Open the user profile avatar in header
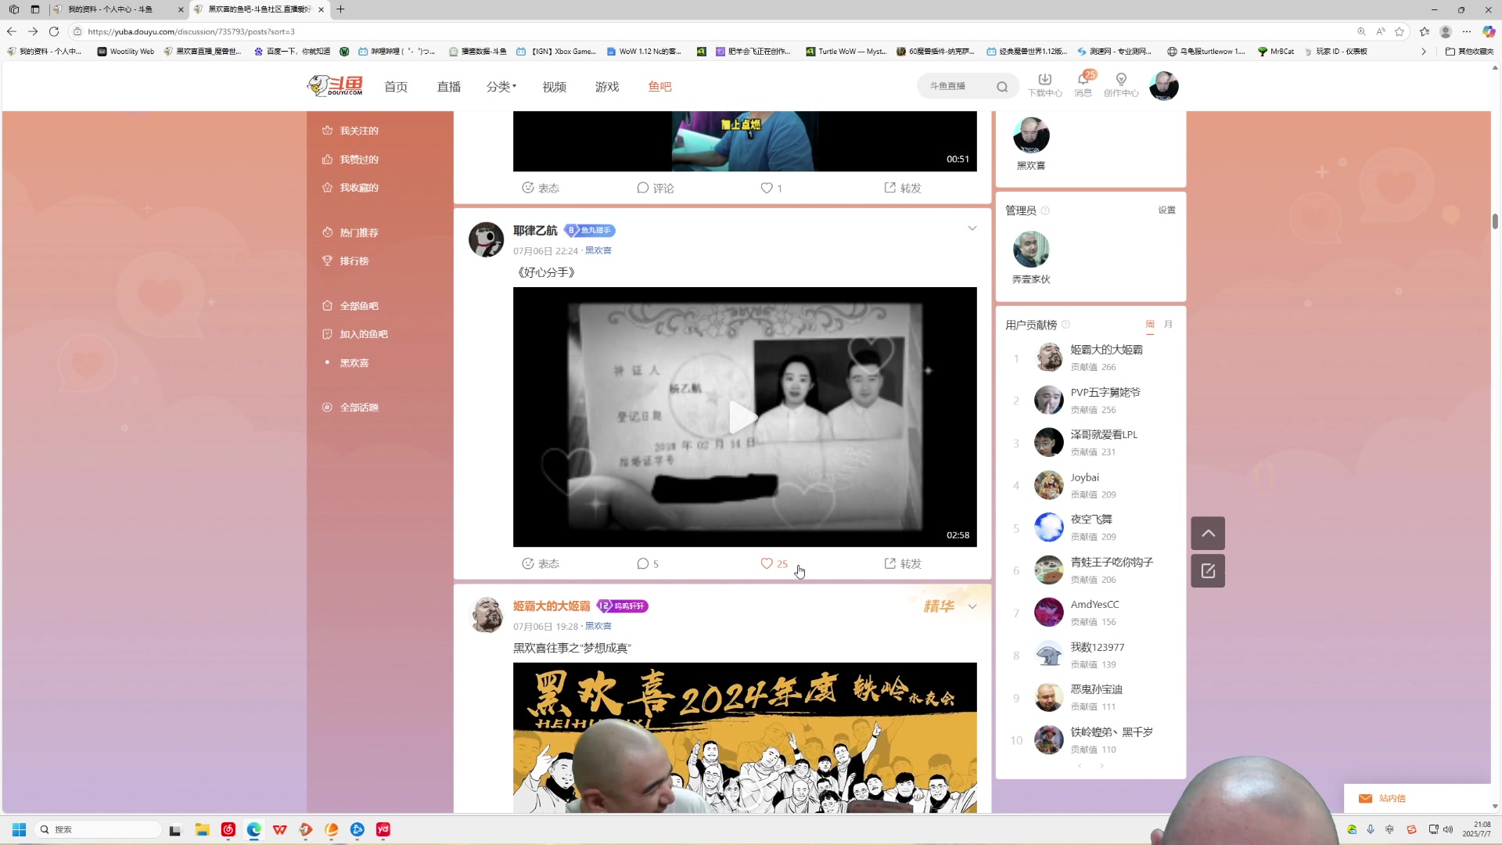Image resolution: width=1502 pixels, height=845 pixels. point(1163,86)
